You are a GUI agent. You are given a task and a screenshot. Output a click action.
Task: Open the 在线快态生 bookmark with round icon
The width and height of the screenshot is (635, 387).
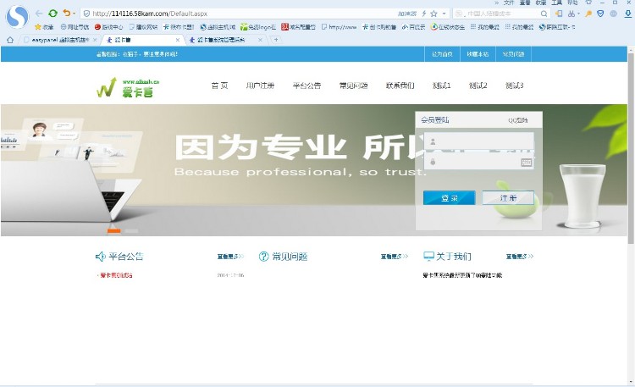[x=448, y=27]
